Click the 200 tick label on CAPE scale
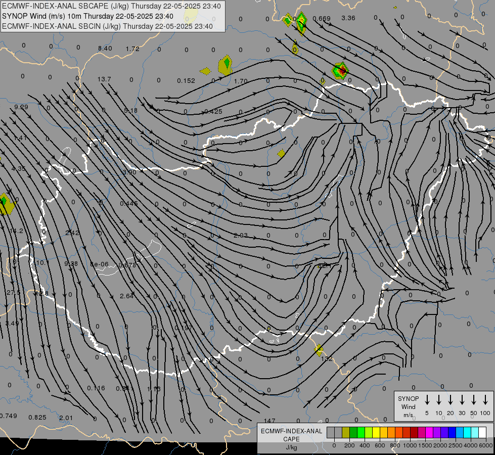This screenshot has height=455, width=495. (x=349, y=445)
